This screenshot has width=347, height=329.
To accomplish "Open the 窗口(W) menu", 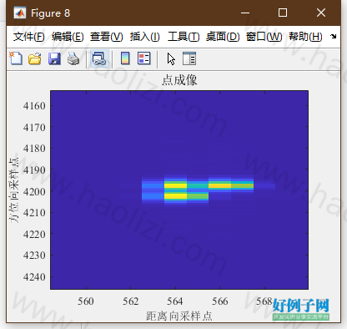I will pos(264,37).
